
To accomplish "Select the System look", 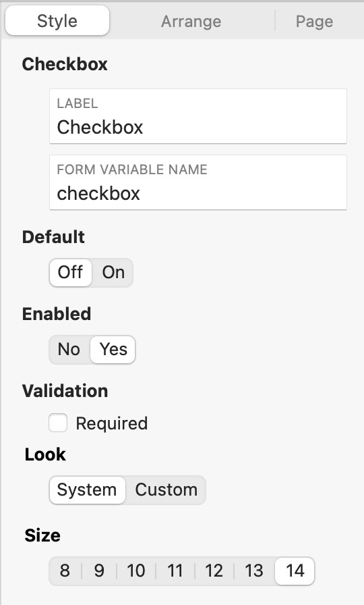I will coord(87,490).
